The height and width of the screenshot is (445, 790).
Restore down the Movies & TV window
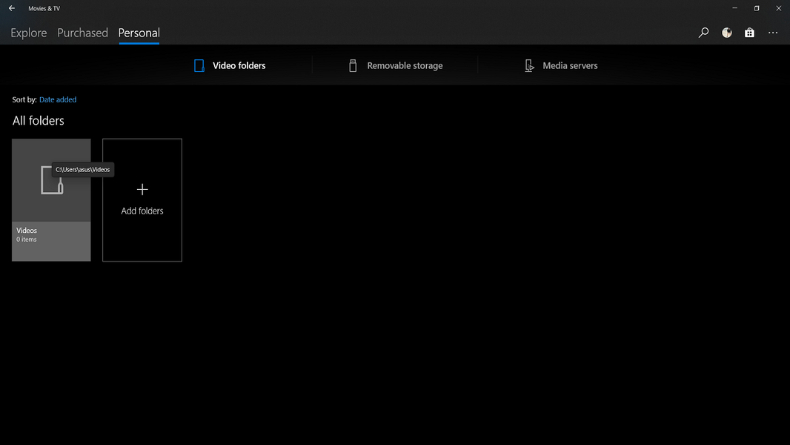coord(756,8)
